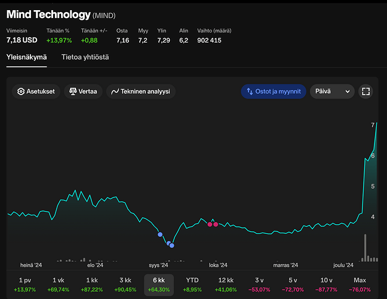Select the 5 v time range

point(293,285)
